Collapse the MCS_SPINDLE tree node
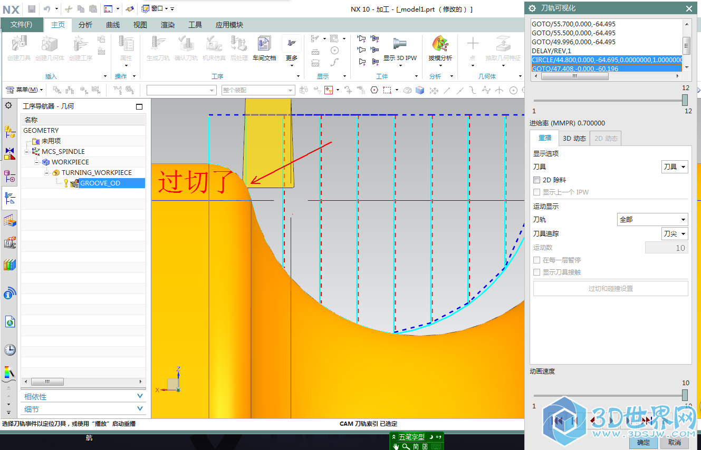 27,152
